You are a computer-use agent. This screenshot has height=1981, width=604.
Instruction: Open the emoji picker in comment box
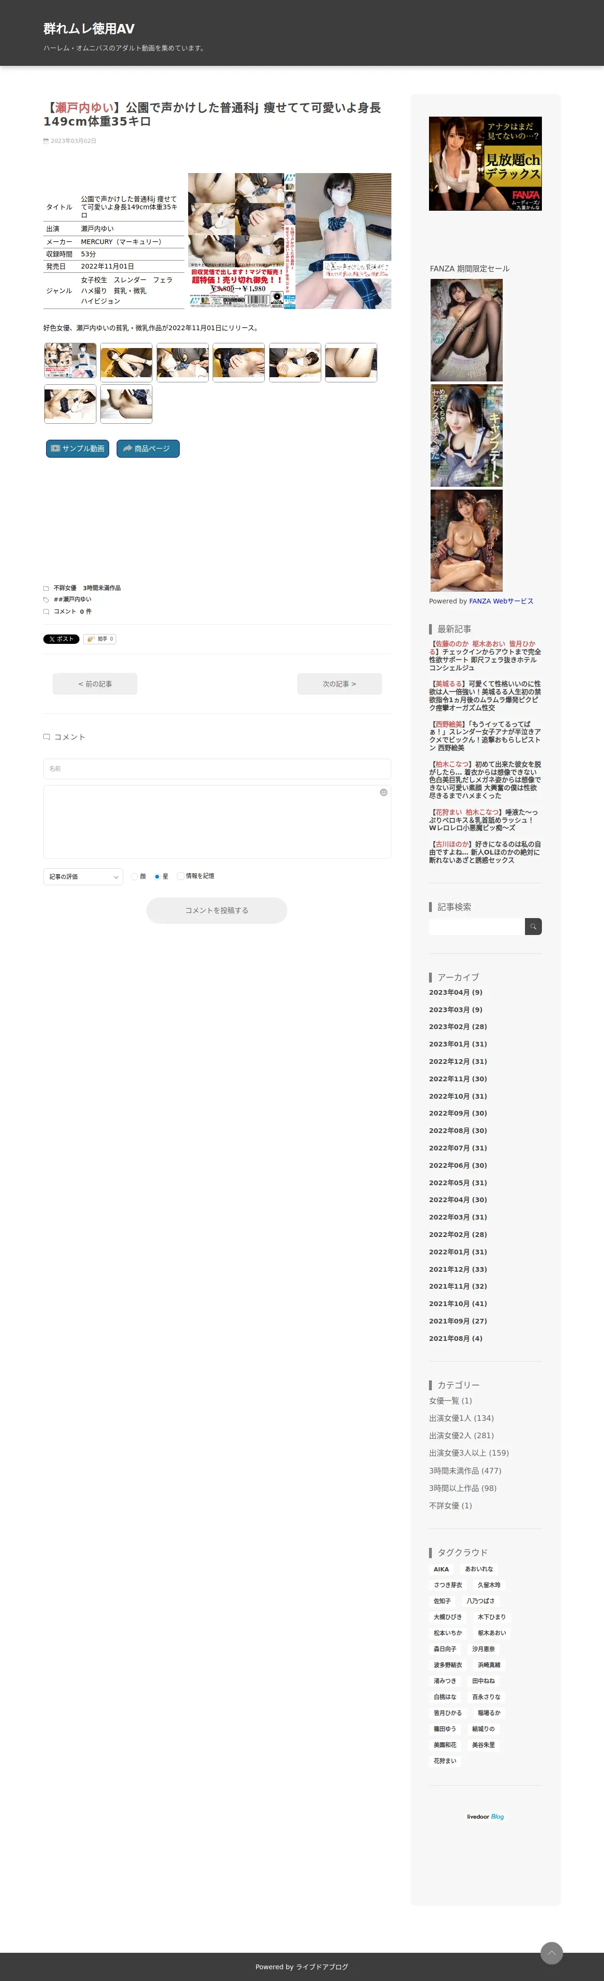(x=383, y=792)
